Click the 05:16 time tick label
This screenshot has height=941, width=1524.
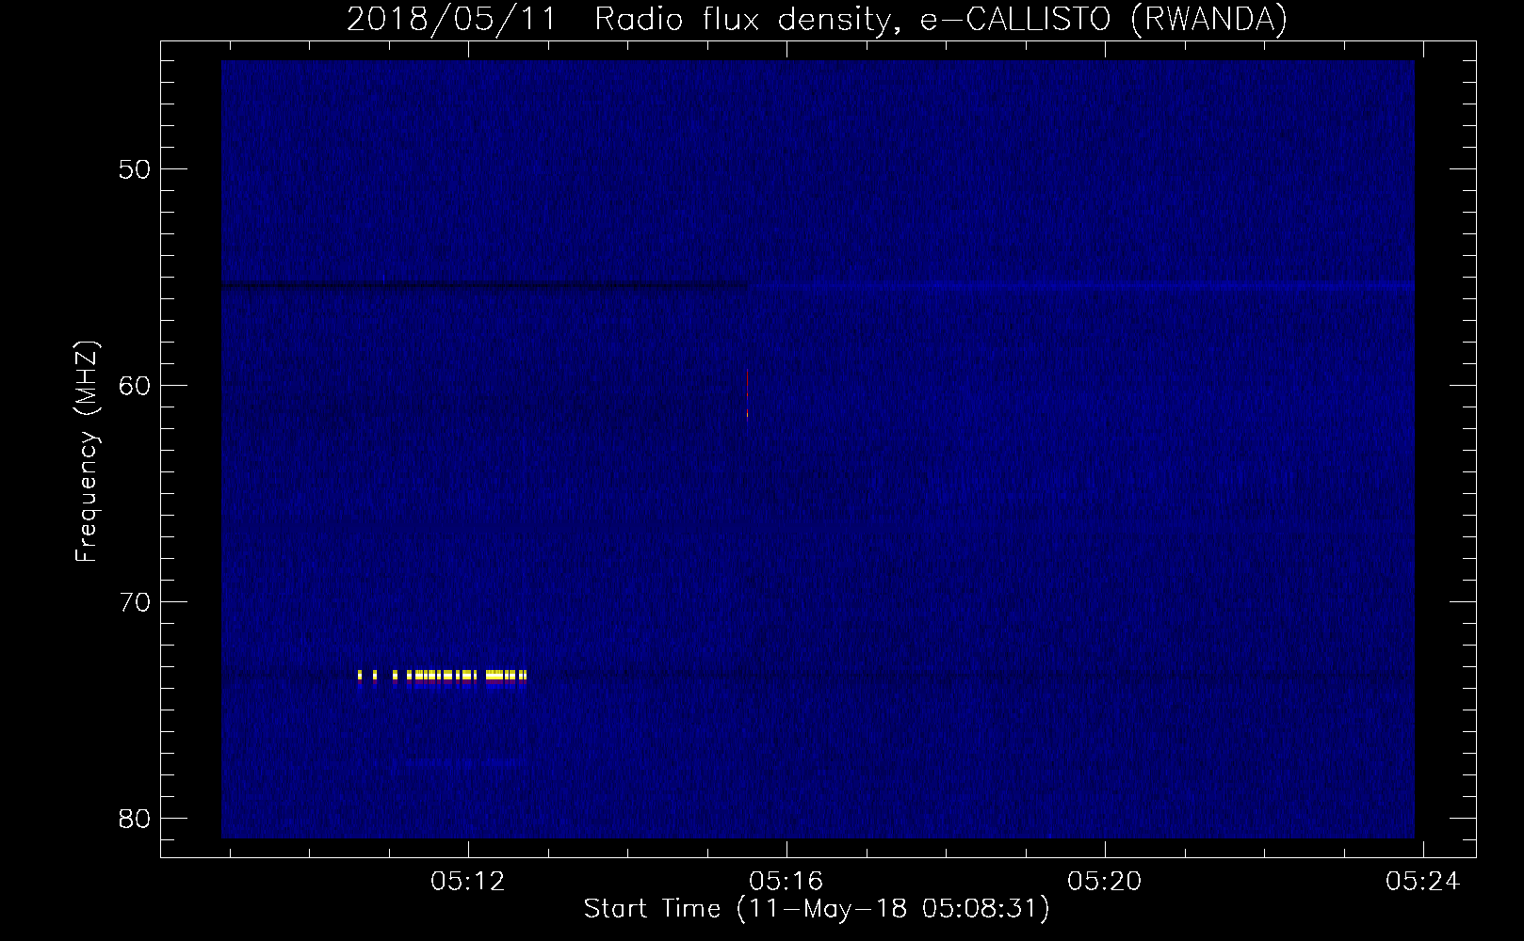point(786,882)
